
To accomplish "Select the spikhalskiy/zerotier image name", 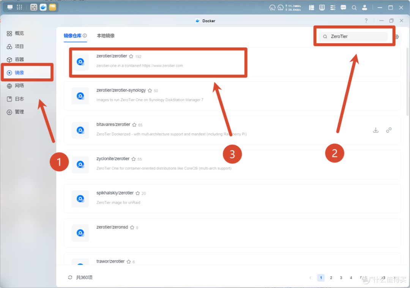I will (x=115, y=193).
